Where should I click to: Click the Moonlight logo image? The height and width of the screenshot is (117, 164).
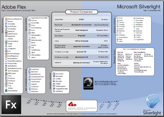(88, 83)
